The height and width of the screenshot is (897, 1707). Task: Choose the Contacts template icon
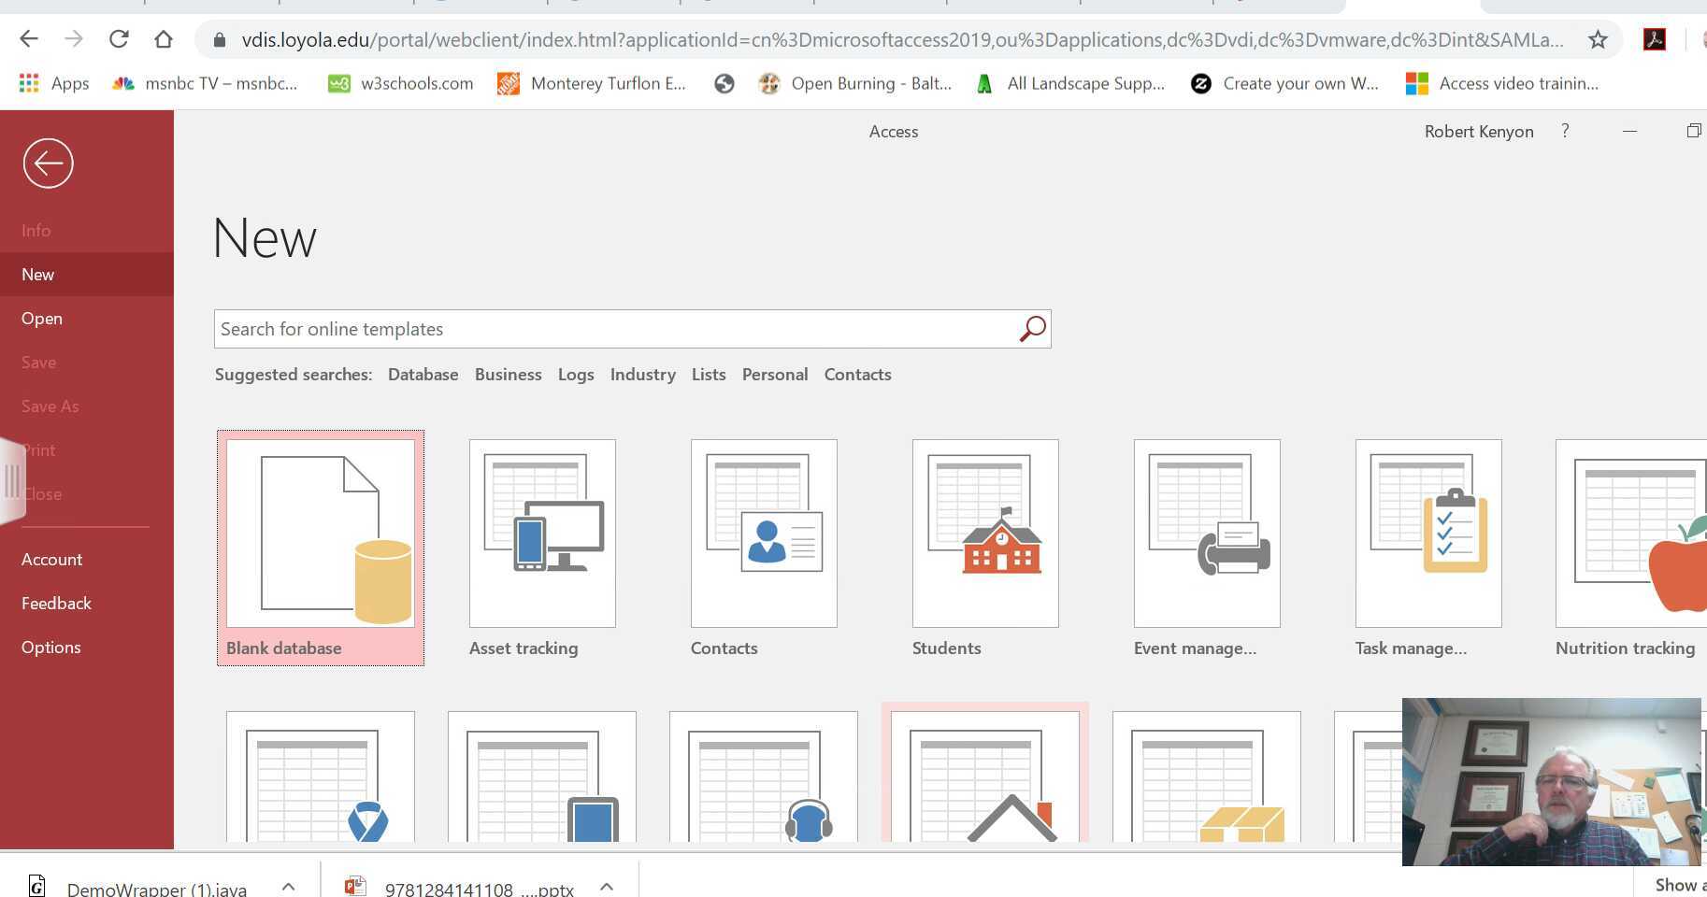click(x=764, y=534)
